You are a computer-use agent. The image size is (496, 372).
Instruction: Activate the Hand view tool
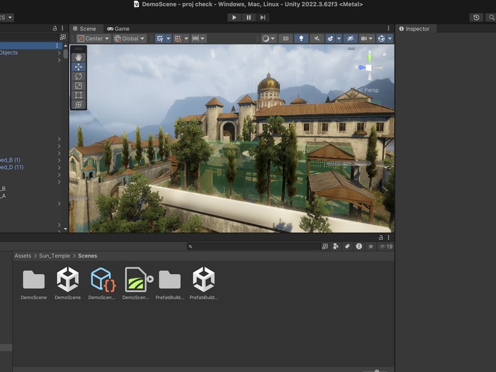pyautogui.click(x=77, y=57)
